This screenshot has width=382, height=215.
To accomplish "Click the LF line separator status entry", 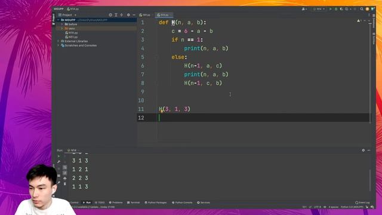I will (x=310, y=207).
